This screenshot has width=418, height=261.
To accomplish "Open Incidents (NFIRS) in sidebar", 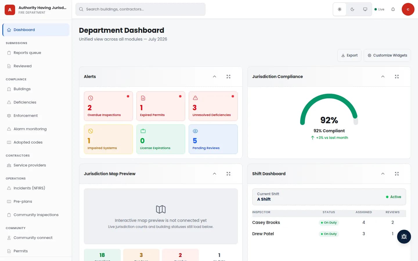I will pos(36,188).
